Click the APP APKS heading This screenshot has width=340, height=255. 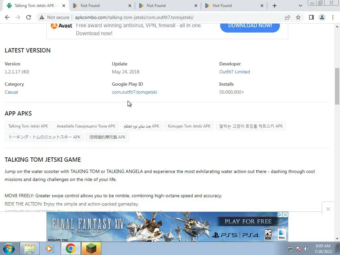(18, 114)
